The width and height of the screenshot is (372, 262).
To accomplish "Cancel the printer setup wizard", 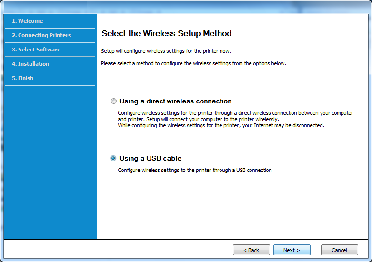I will (x=339, y=250).
